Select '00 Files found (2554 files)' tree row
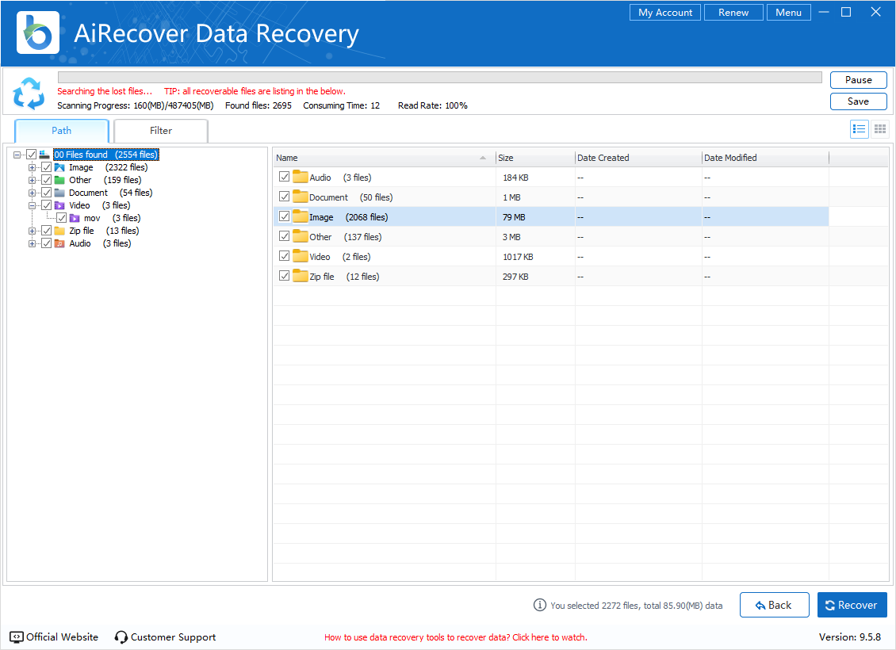This screenshot has width=896, height=650. click(105, 155)
